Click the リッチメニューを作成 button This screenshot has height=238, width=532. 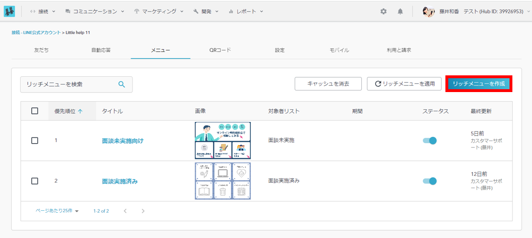tap(478, 84)
